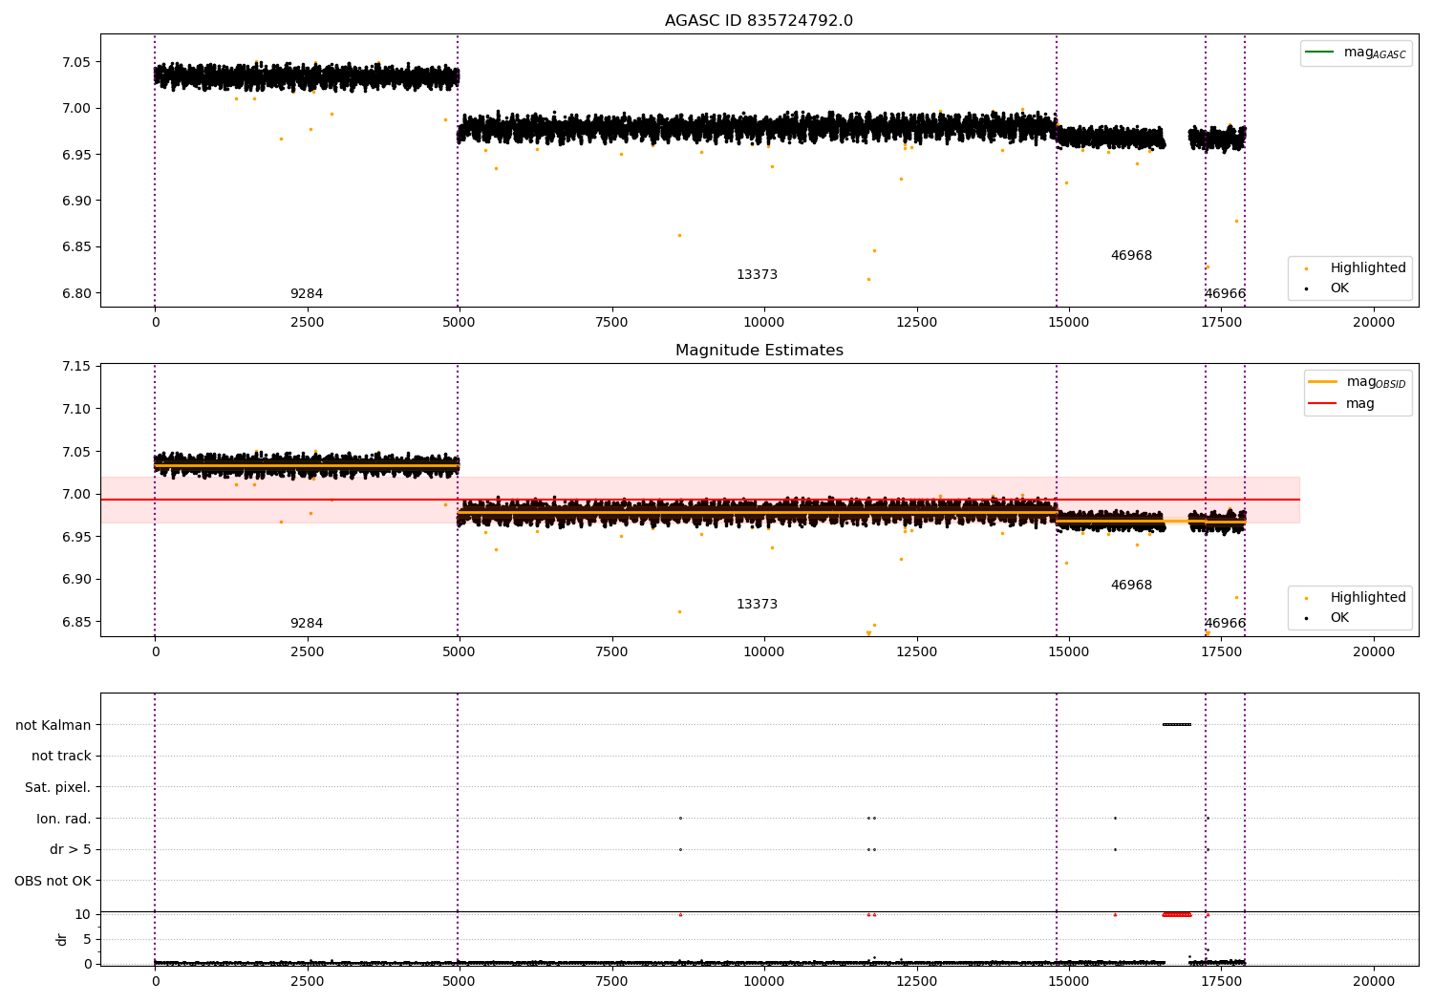Click the 2500 x-axis tick under the bottom plot
The width and height of the screenshot is (1433, 1003).
tap(307, 982)
